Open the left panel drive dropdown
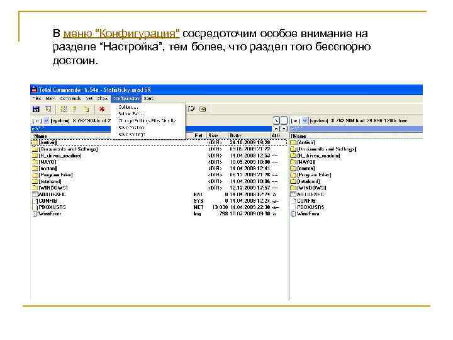Image resolution: width=453 pixels, height=340 pixels. (46, 120)
